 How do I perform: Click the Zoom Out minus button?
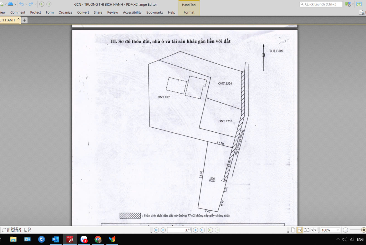pyautogui.click(x=345, y=230)
